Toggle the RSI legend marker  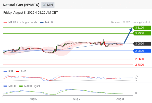click(x=5, y=72)
